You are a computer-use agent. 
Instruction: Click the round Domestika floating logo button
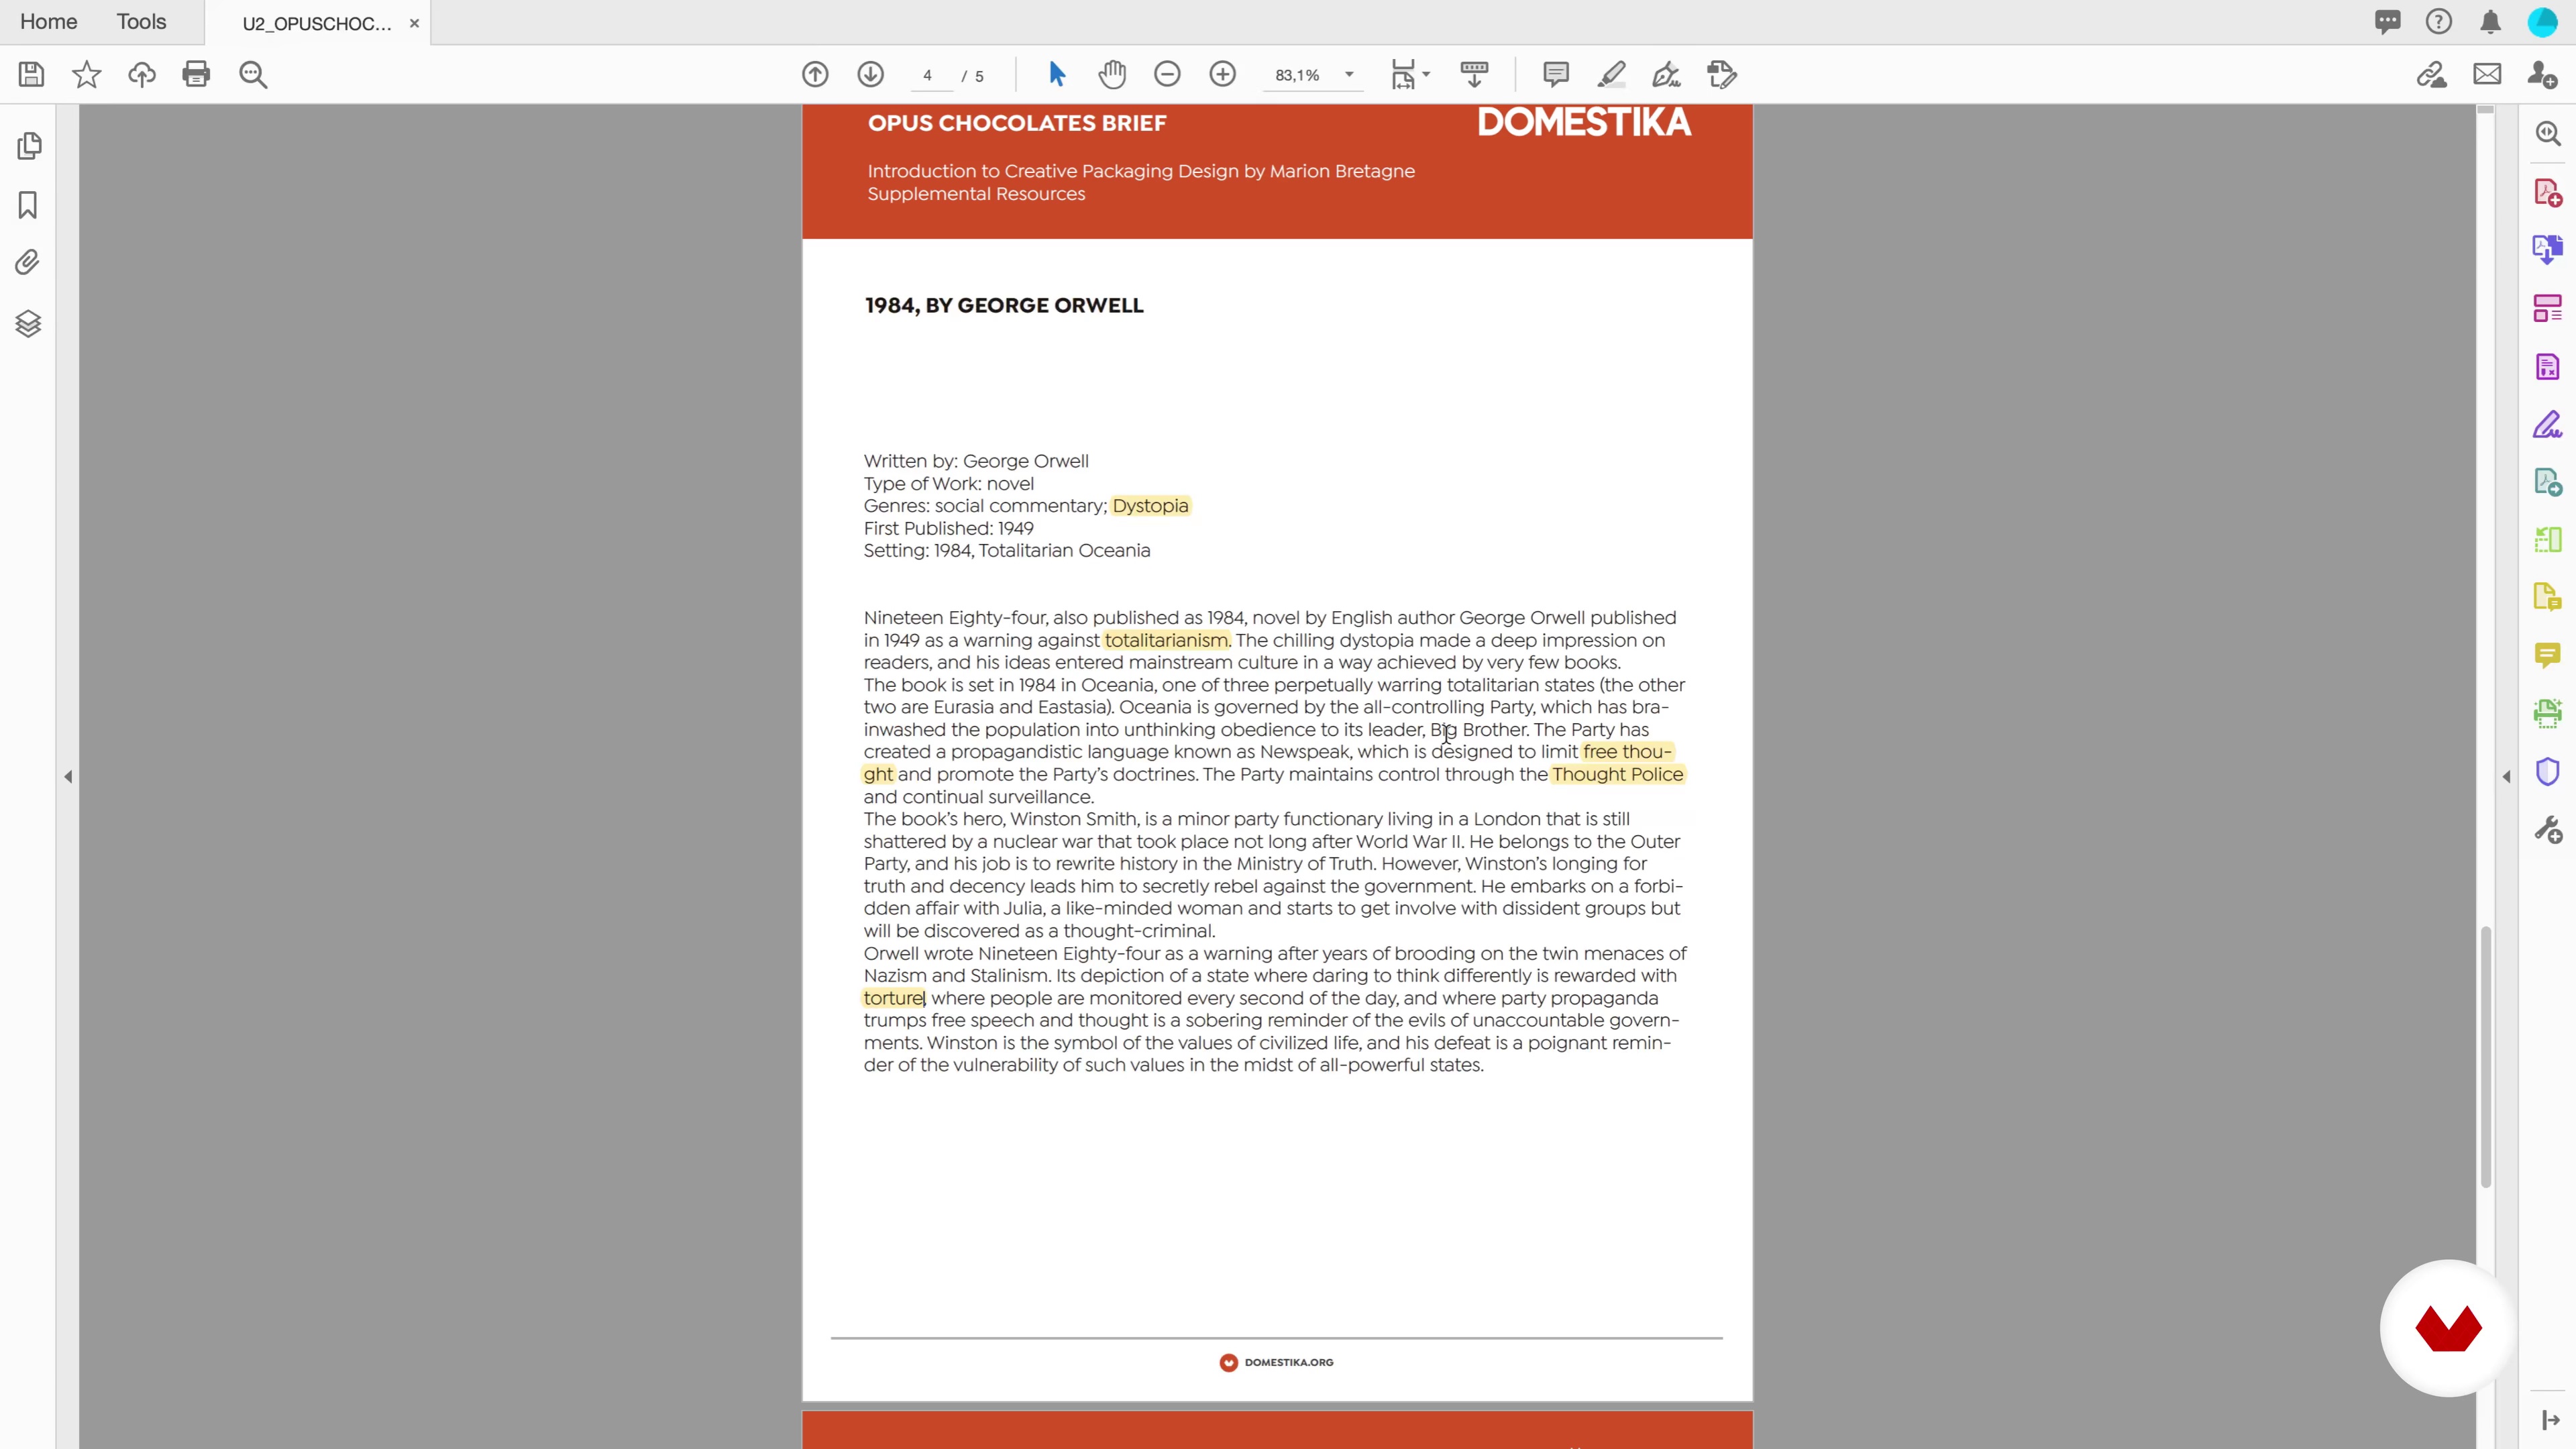coord(2448,1328)
